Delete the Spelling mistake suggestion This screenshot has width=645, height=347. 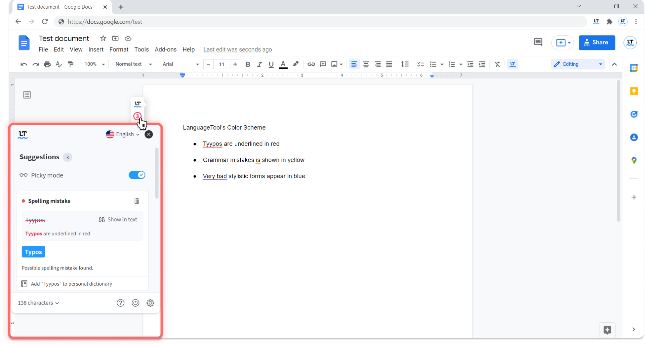(x=137, y=201)
